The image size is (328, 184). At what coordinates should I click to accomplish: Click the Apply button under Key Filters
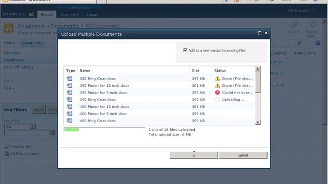tap(38, 110)
